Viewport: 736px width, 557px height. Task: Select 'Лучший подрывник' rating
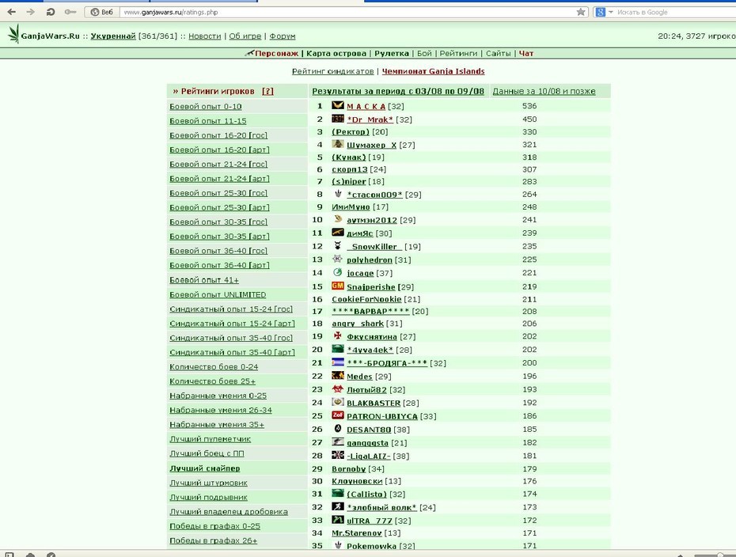[x=208, y=498]
